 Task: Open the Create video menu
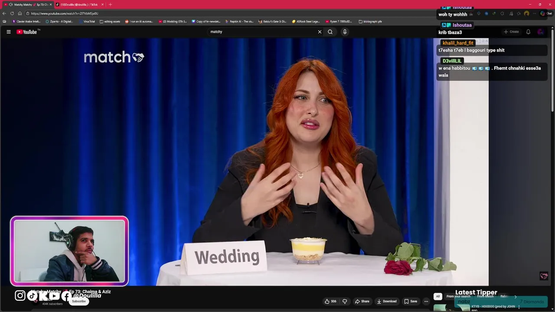click(511, 32)
